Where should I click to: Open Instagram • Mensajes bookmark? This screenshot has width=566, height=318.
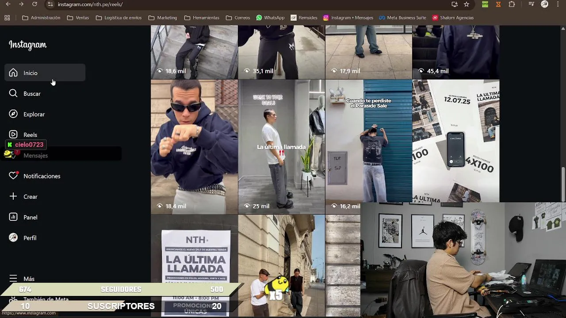pyautogui.click(x=348, y=18)
